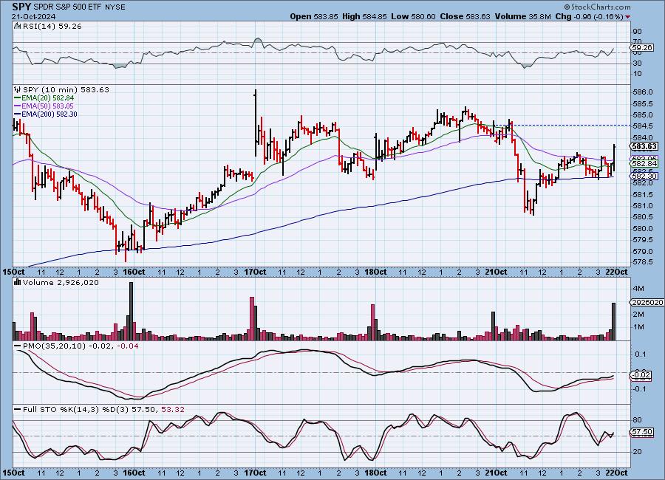Click the PMO(35,20,10) panel label

click(54, 346)
